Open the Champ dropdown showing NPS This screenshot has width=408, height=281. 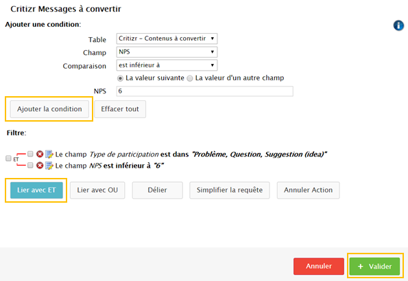[167, 52]
